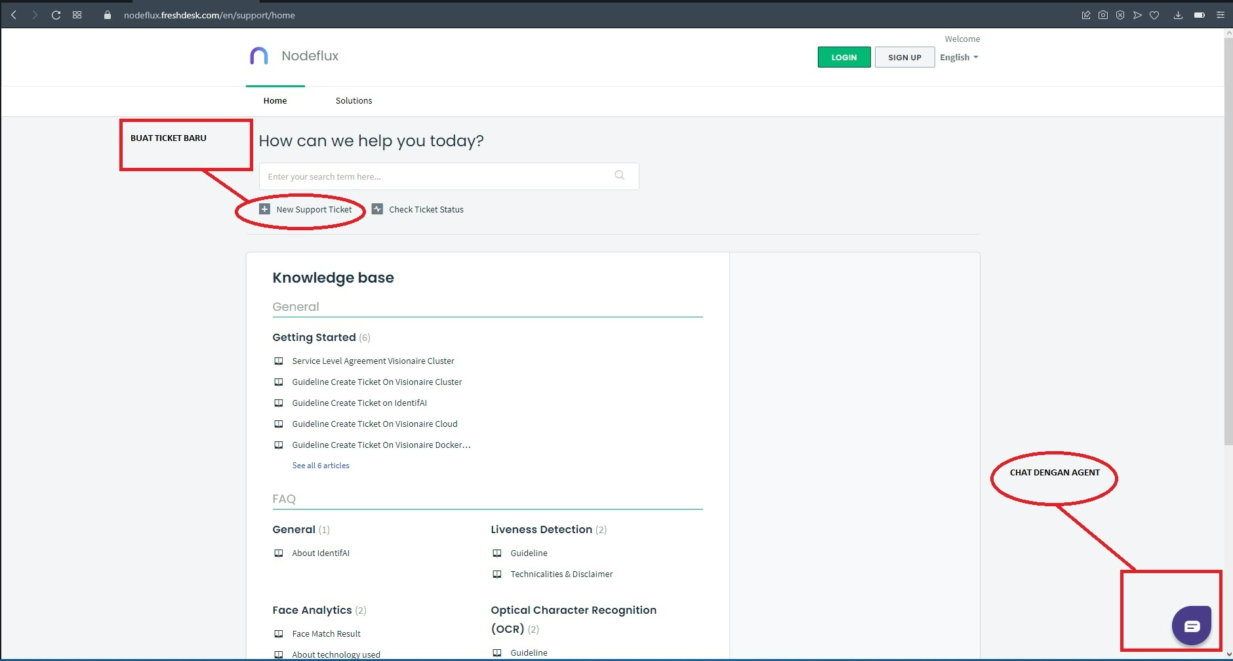Open Check Ticket Status link
1233x661 pixels.
tap(426, 209)
